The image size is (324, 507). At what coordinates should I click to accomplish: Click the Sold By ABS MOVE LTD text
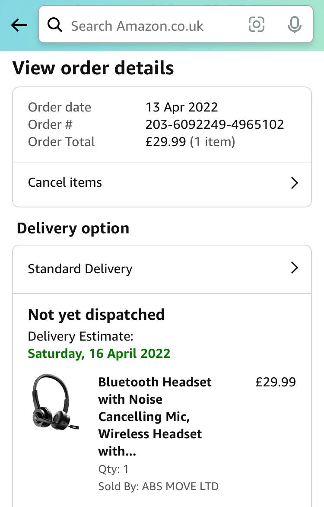(x=158, y=486)
